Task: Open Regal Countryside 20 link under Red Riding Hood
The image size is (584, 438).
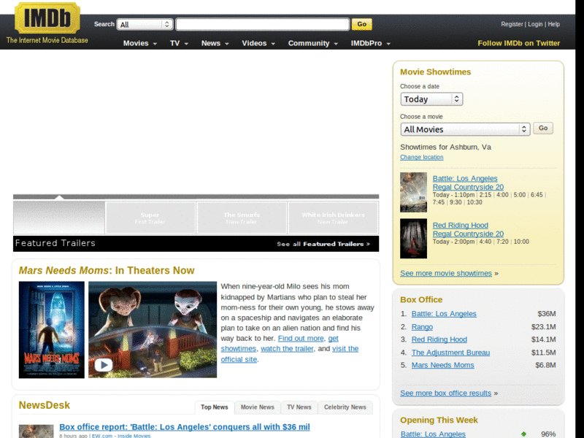Action: (468, 234)
